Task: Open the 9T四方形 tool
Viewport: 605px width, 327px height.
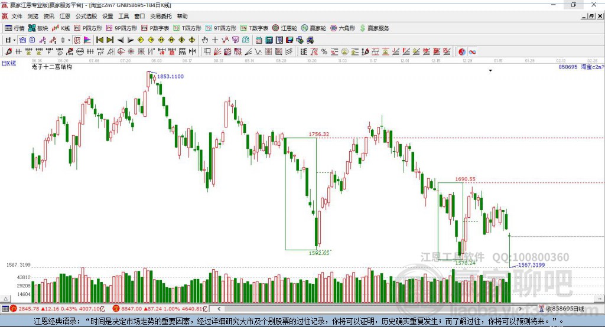Action: (x=221, y=28)
